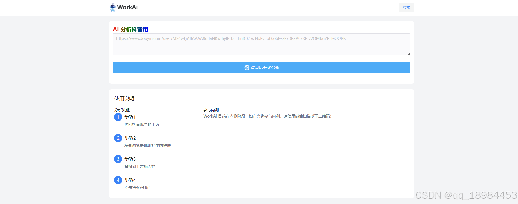Click the WorkAi brand name text
Screen dimensions: 518x204
(x=127, y=7)
